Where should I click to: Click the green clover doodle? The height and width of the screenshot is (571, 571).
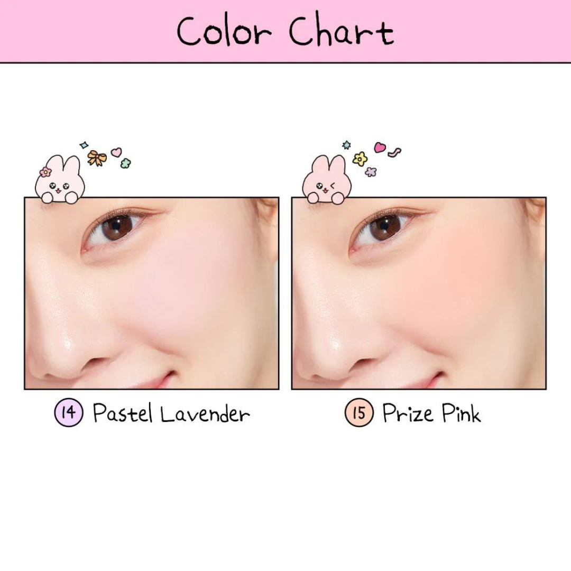126,163
